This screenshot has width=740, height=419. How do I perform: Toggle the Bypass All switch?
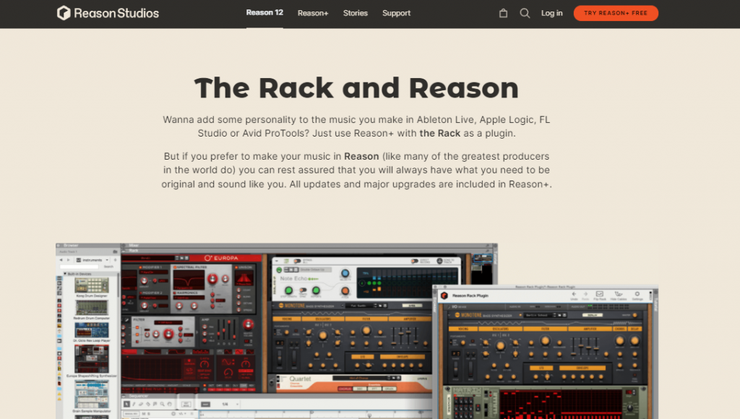point(297,261)
